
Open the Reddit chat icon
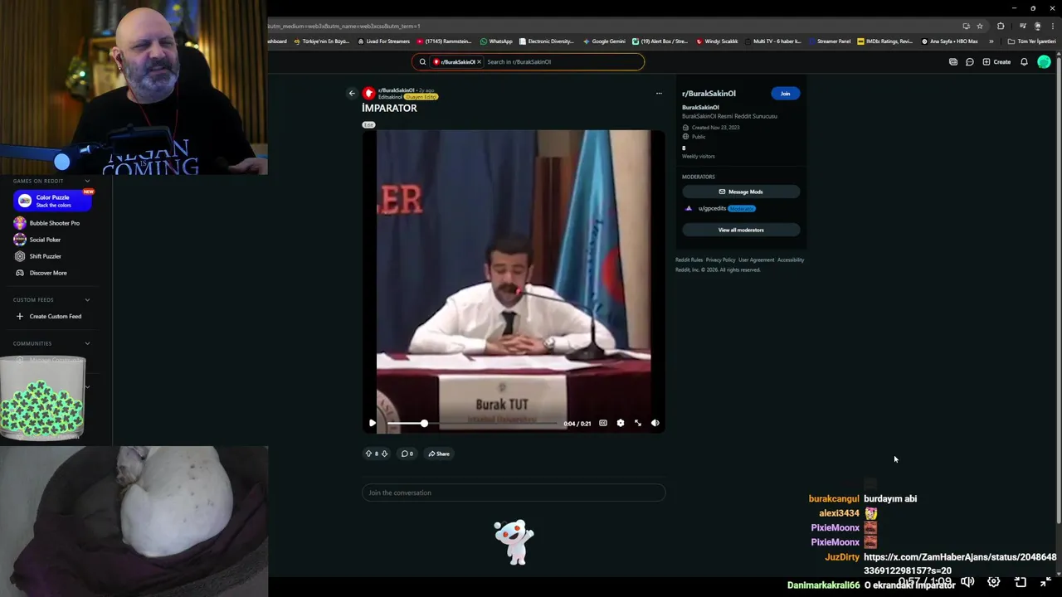(969, 61)
